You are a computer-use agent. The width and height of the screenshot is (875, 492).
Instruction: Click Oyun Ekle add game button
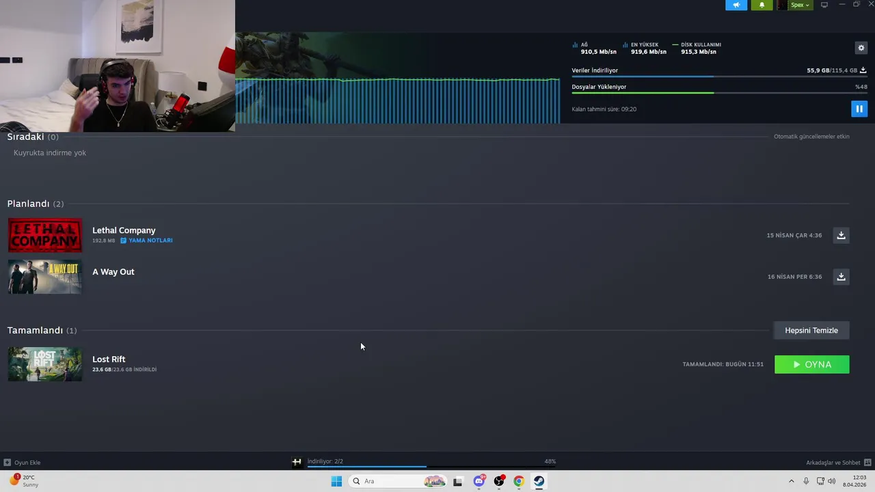click(22, 463)
